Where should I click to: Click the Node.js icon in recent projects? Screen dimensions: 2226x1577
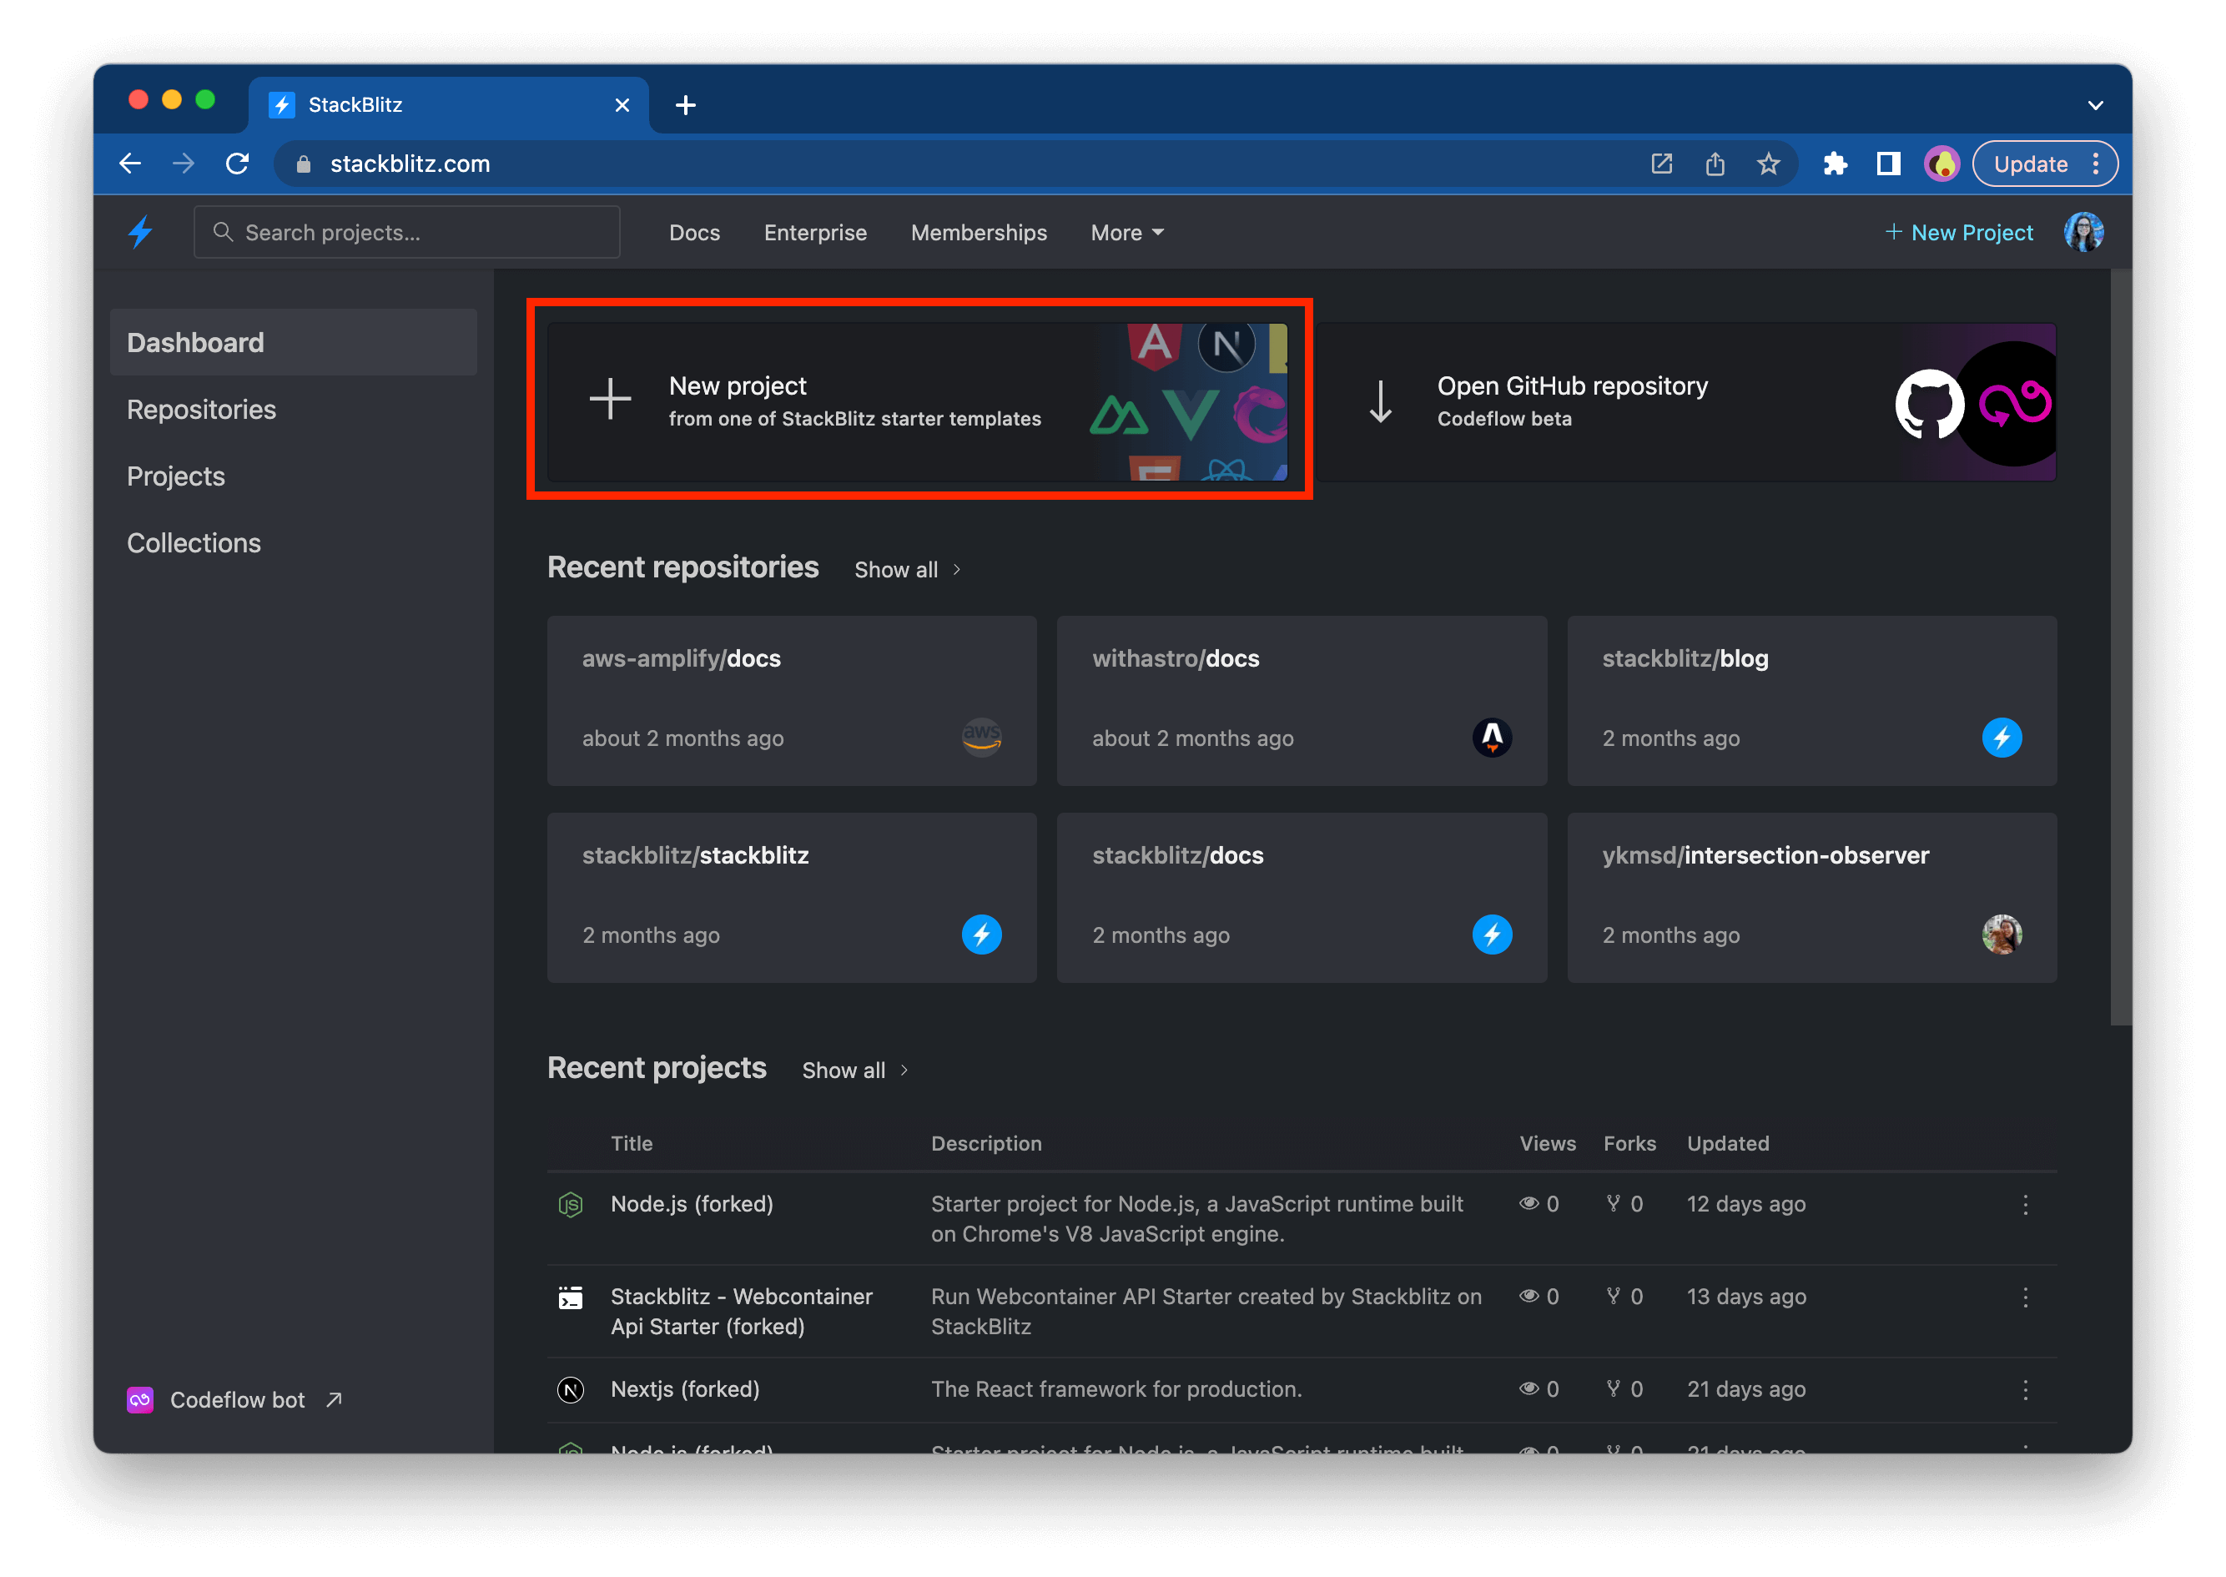coord(571,1204)
